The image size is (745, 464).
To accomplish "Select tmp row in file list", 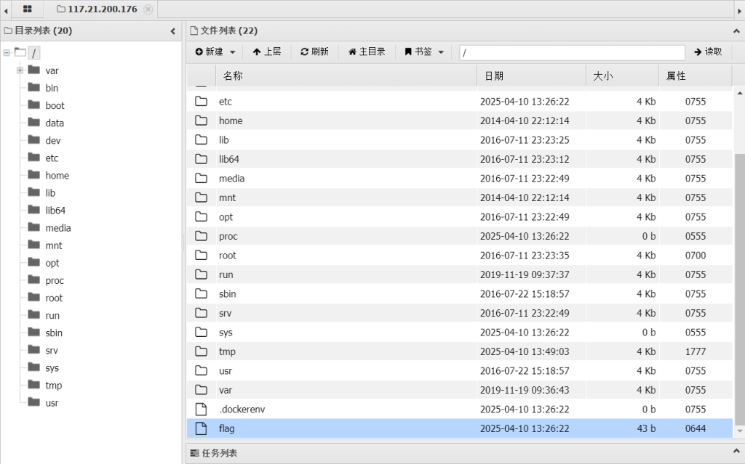I will point(460,351).
